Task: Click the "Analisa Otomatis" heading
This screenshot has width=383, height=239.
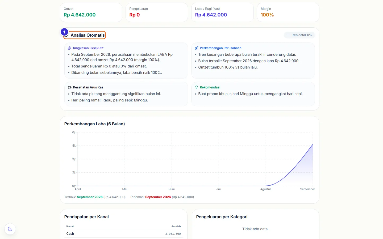Action: pos(88,35)
